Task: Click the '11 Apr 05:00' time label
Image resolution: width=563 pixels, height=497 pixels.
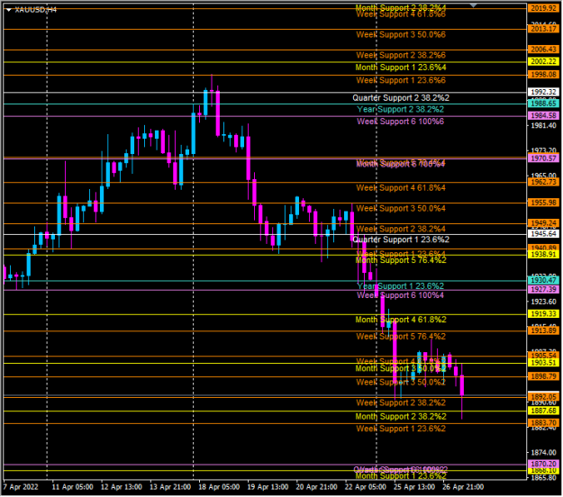Action: [x=73, y=487]
